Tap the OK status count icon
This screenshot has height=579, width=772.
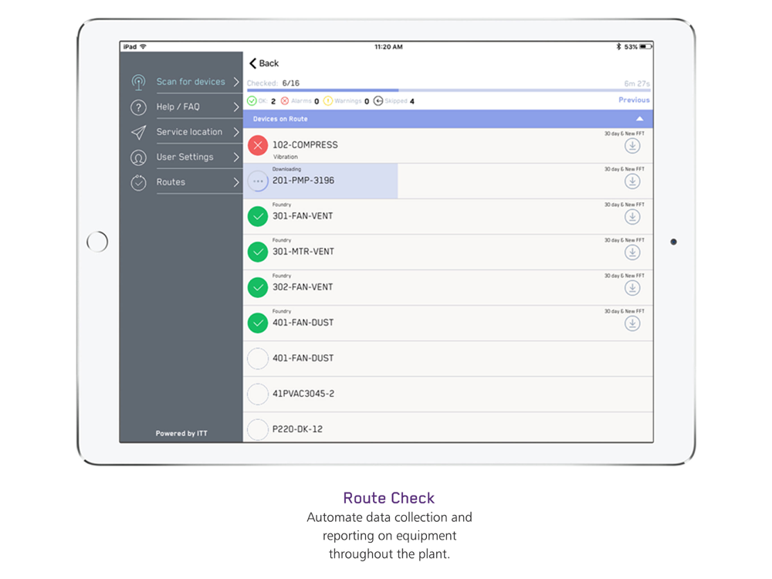(252, 101)
